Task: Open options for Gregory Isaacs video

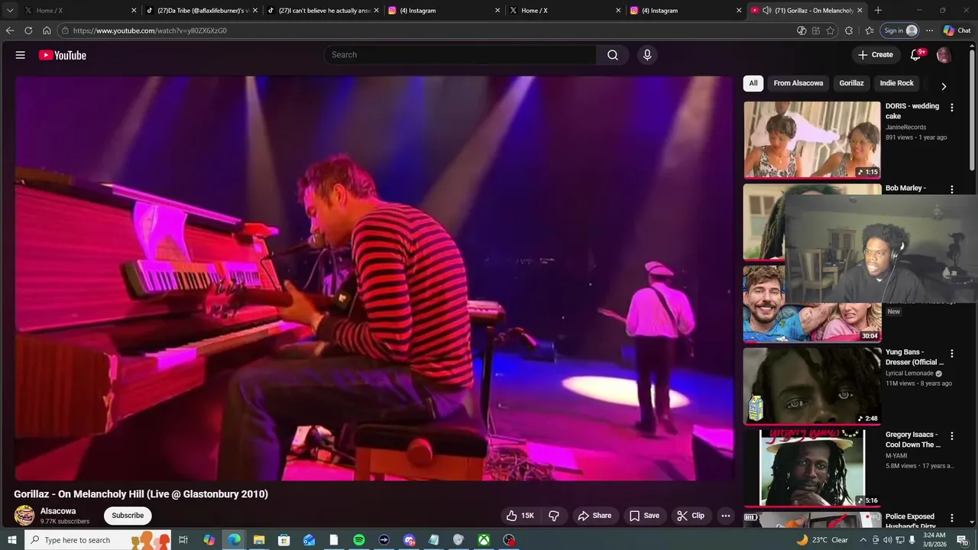Action: [952, 436]
